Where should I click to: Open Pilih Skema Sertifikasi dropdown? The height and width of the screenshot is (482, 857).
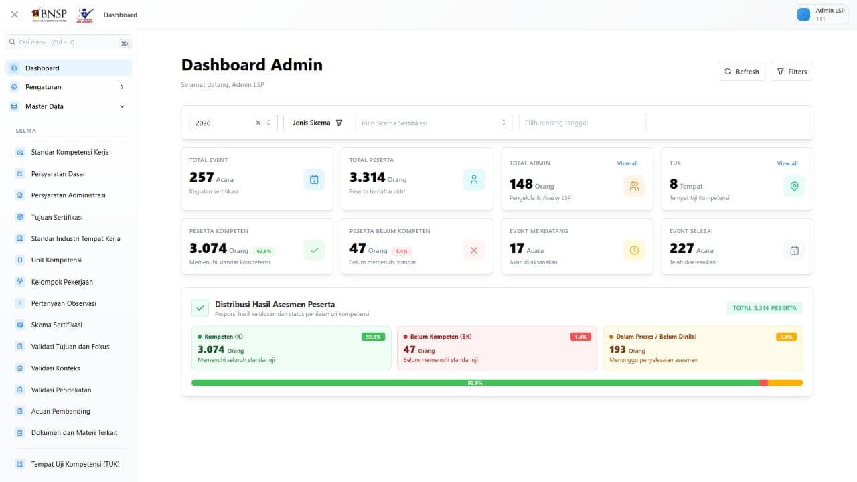tap(434, 123)
